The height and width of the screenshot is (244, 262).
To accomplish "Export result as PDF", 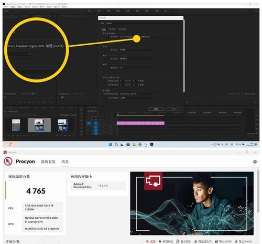I will point(223,241).
